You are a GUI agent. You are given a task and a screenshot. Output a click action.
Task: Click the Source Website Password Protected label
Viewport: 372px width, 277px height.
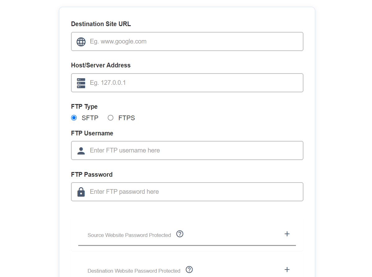coord(129,235)
